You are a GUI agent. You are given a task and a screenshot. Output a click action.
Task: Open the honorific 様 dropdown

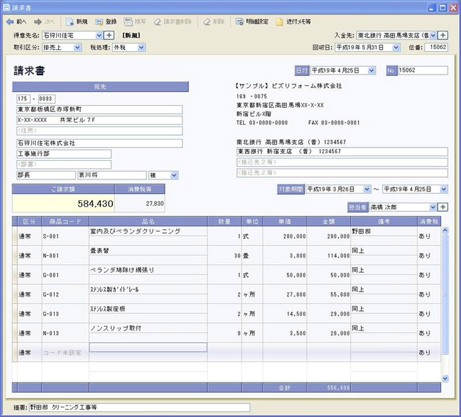pyautogui.click(x=173, y=175)
